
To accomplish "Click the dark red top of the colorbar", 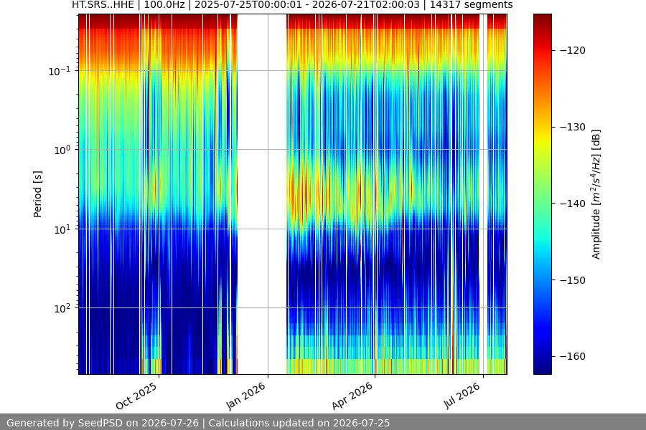I will tap(542, 21).
